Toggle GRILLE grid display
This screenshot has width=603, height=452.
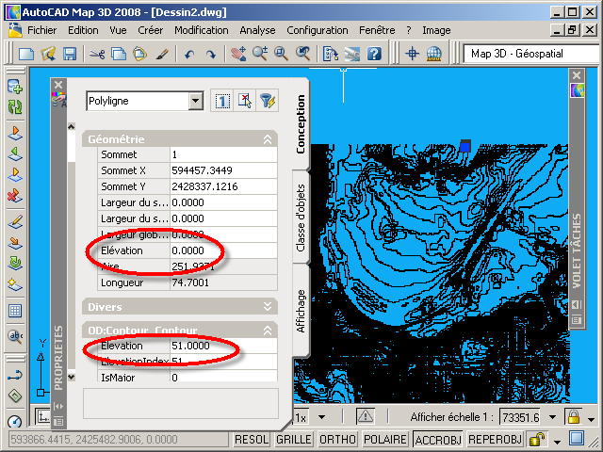(x=294, y=440)
